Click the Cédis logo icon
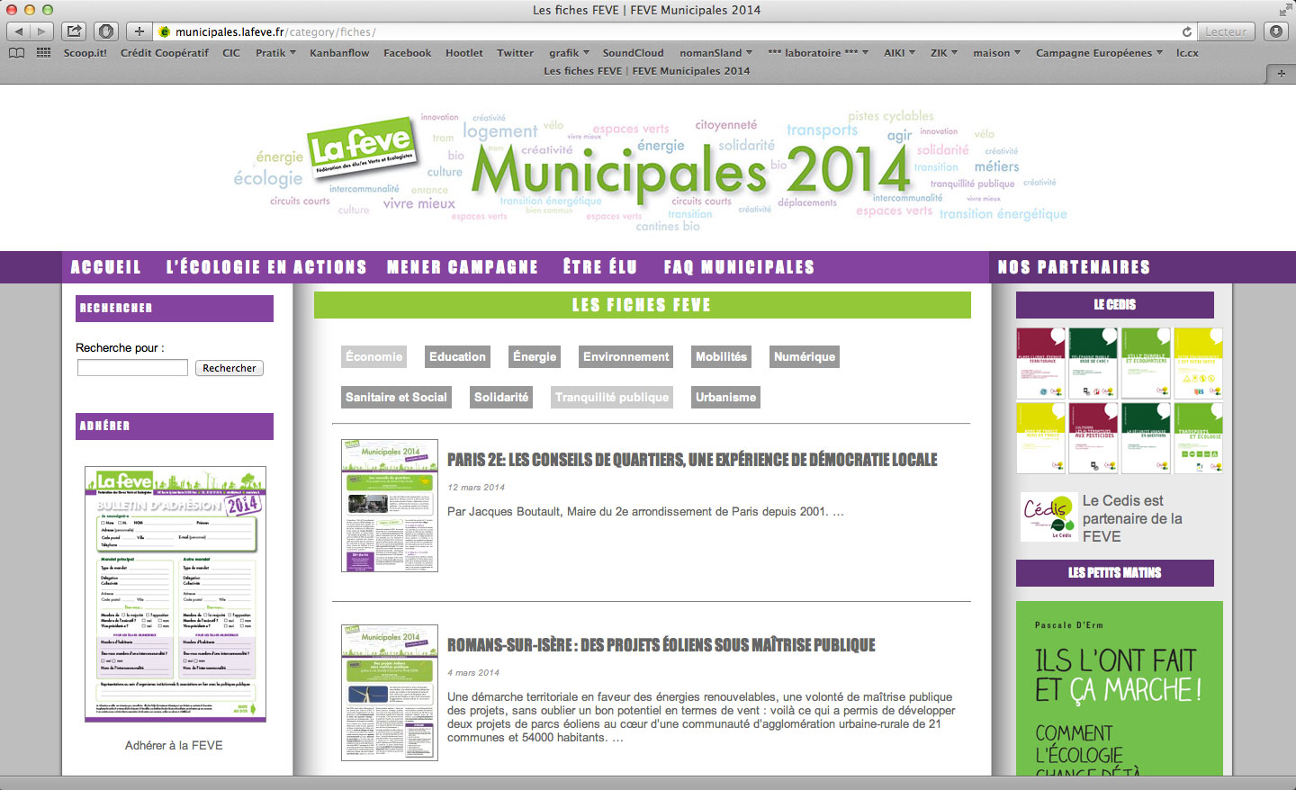 [x=1048, y=516]
